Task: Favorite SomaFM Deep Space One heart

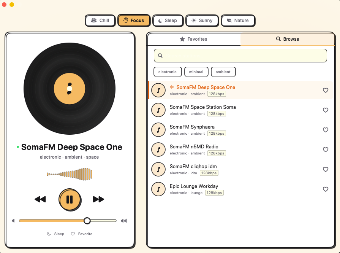Action: [326, 90]
